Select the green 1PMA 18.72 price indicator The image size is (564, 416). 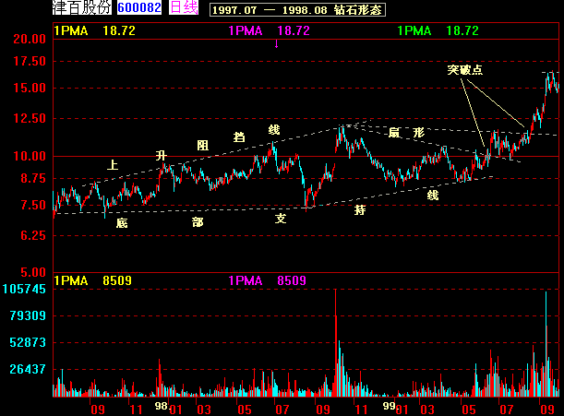pyautogui.click(x=438, y=30)
